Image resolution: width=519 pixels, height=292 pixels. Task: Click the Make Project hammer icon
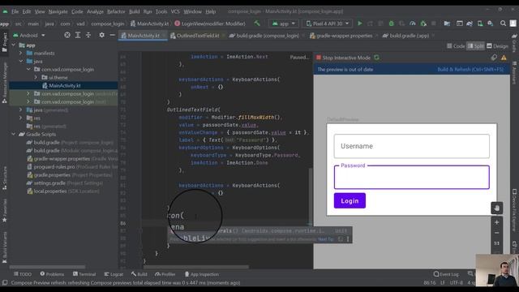pyautogui.click(x=257, y=24)
